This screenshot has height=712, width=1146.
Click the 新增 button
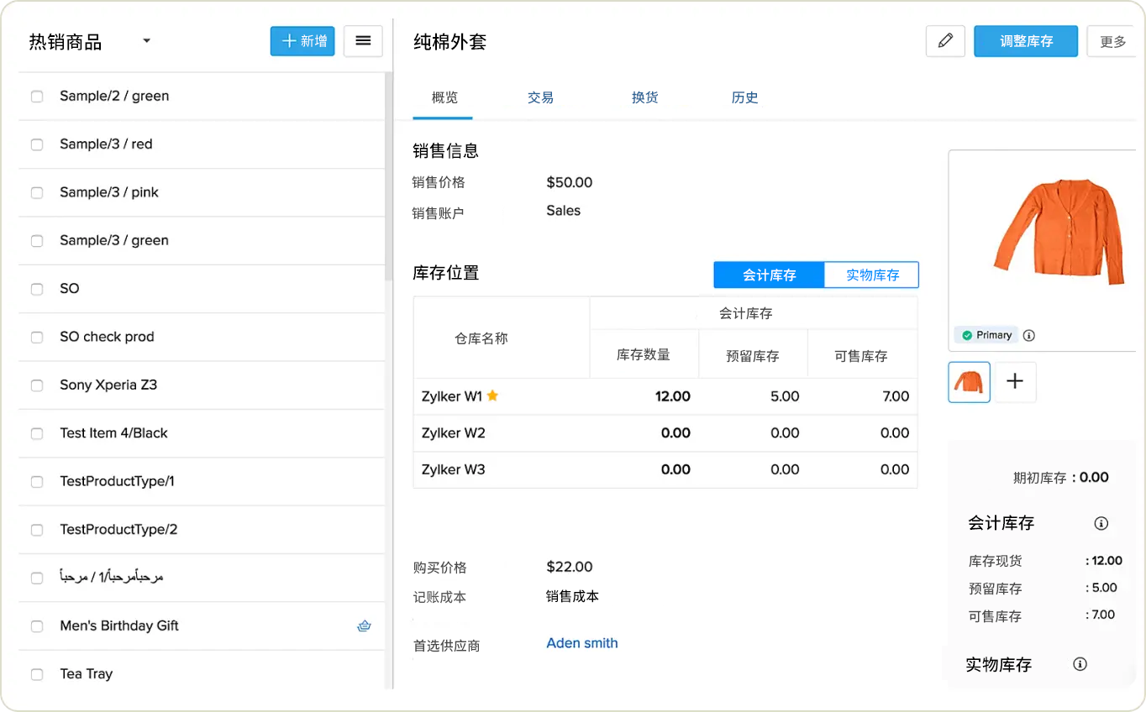click(302, 40)
